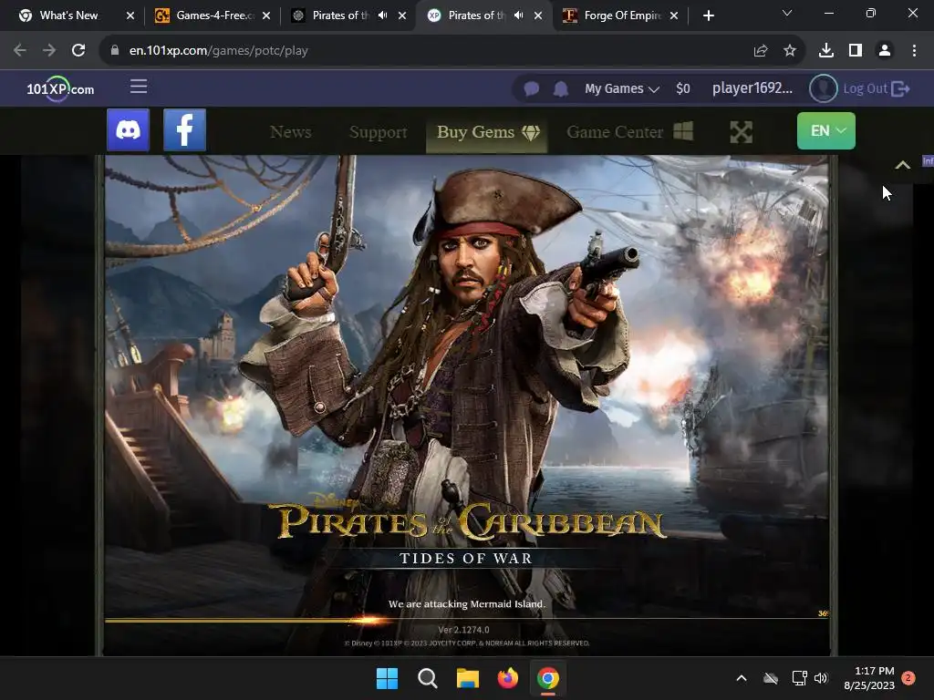Open clock and date panel
934x700 pixels.
tap(869, 678)
